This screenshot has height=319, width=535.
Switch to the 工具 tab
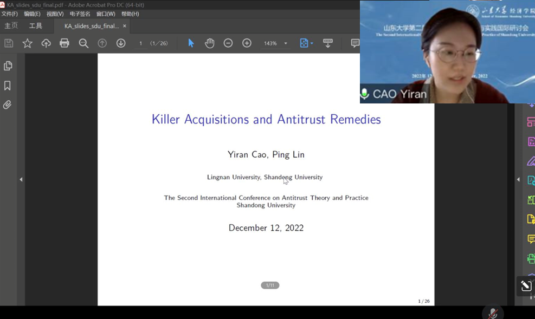35,26
